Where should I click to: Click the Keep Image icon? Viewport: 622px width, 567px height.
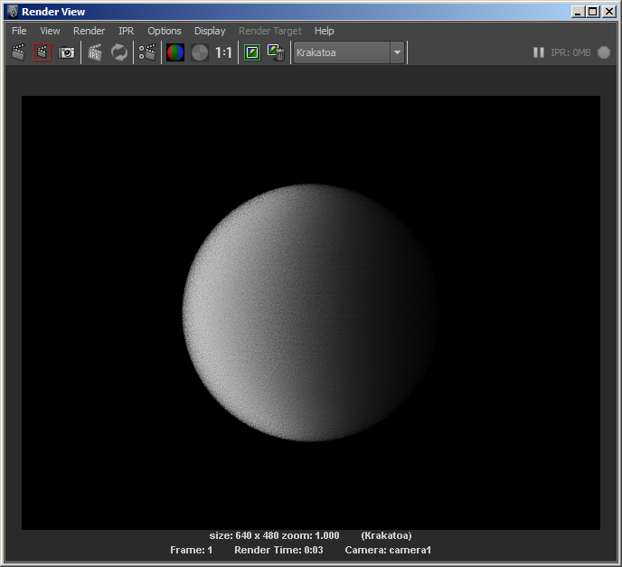point(252,52)
